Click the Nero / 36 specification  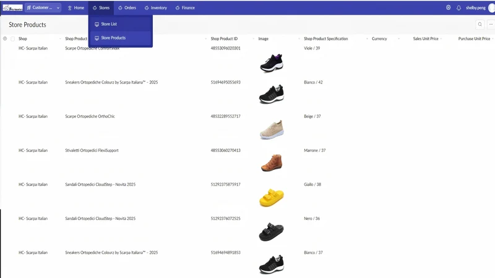(x=312, y=219)
